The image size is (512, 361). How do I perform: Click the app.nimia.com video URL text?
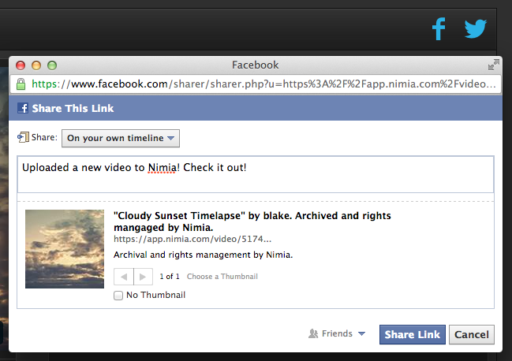tap(192, 239)
